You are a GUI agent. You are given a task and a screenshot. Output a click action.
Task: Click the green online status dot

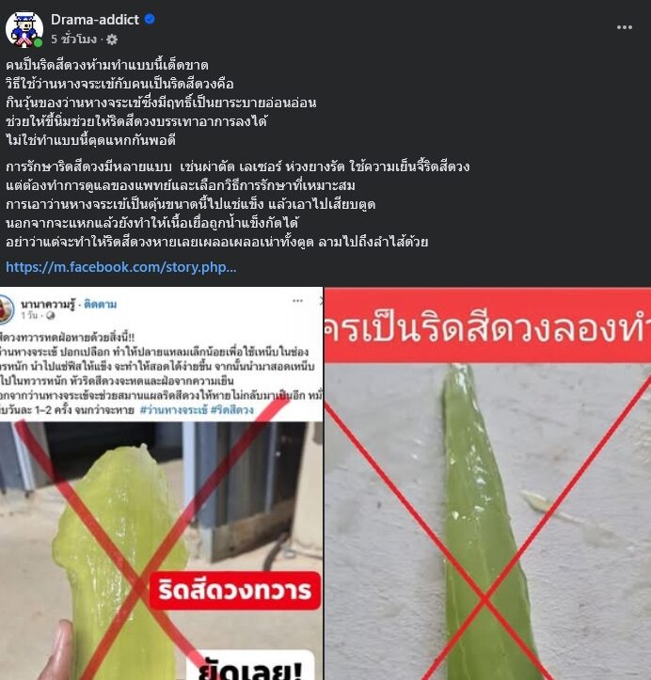click(x=39, y=43)
